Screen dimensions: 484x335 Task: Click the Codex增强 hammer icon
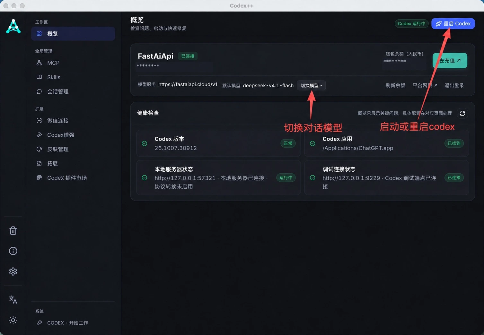[x=39, y=135]
